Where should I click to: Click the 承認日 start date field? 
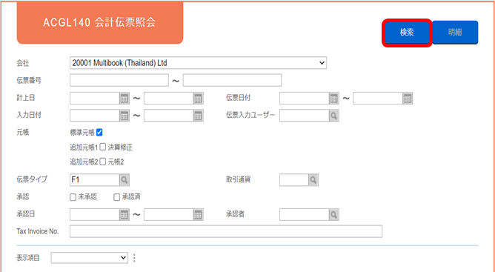point(95,215)
